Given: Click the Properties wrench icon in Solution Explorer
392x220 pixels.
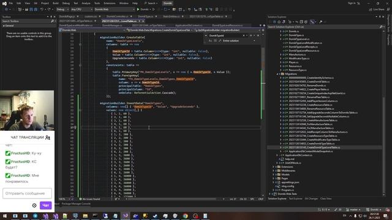Looking at the screenshot, I should (321, 22).
